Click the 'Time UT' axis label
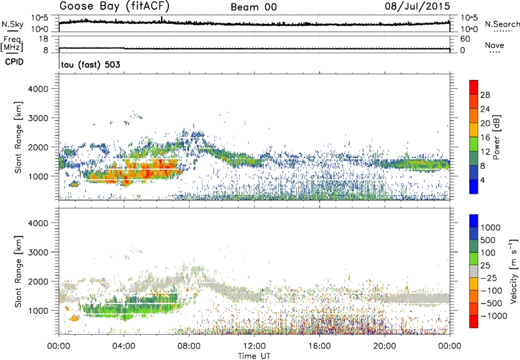Screen dimensions: 520x360 (x=254, y=355)
